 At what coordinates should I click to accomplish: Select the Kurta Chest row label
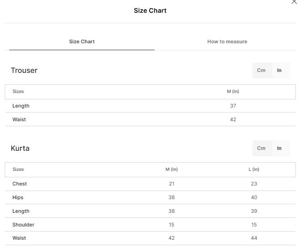[x=20, y=184]
